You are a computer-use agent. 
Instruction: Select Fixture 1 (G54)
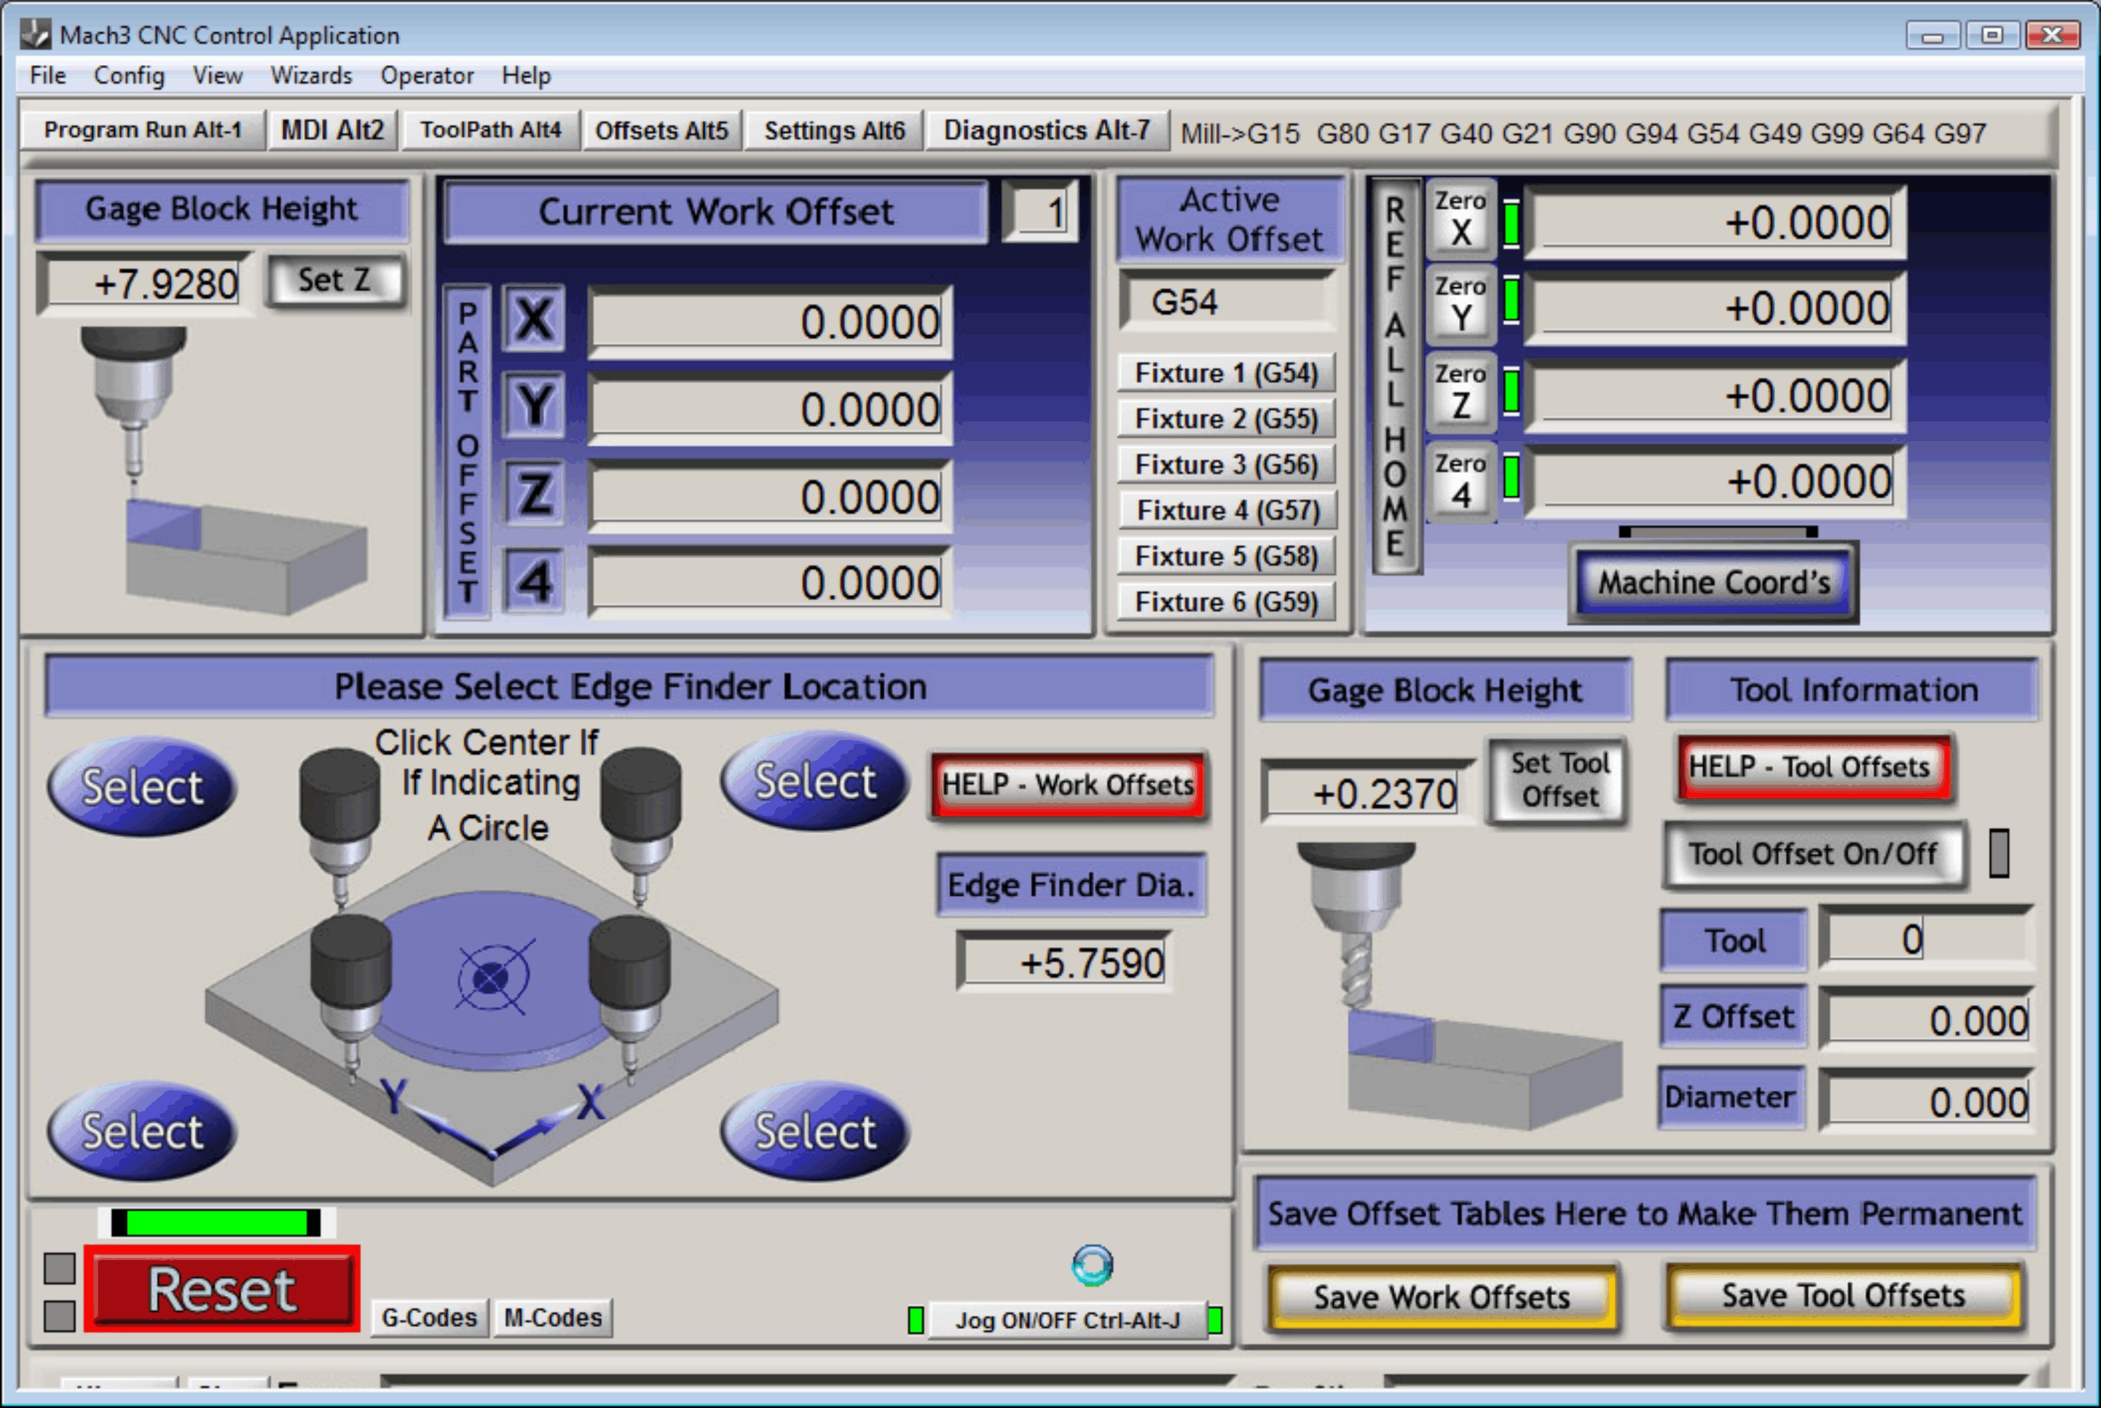click(x=1226, y=373)
